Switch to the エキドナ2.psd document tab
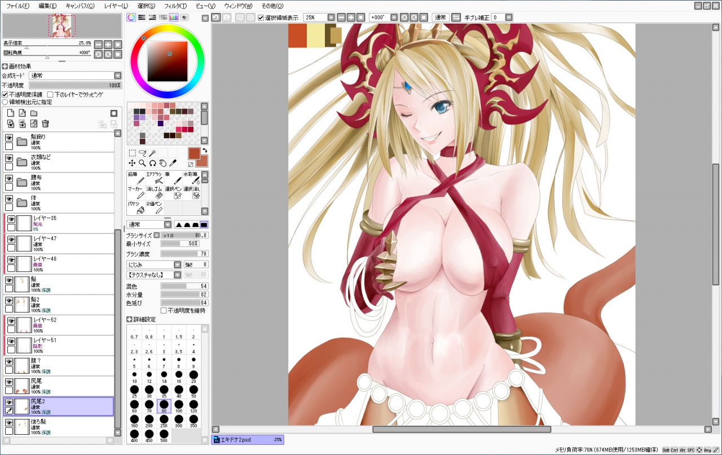Viewport: 722px width, 455px height. [248, 439]
